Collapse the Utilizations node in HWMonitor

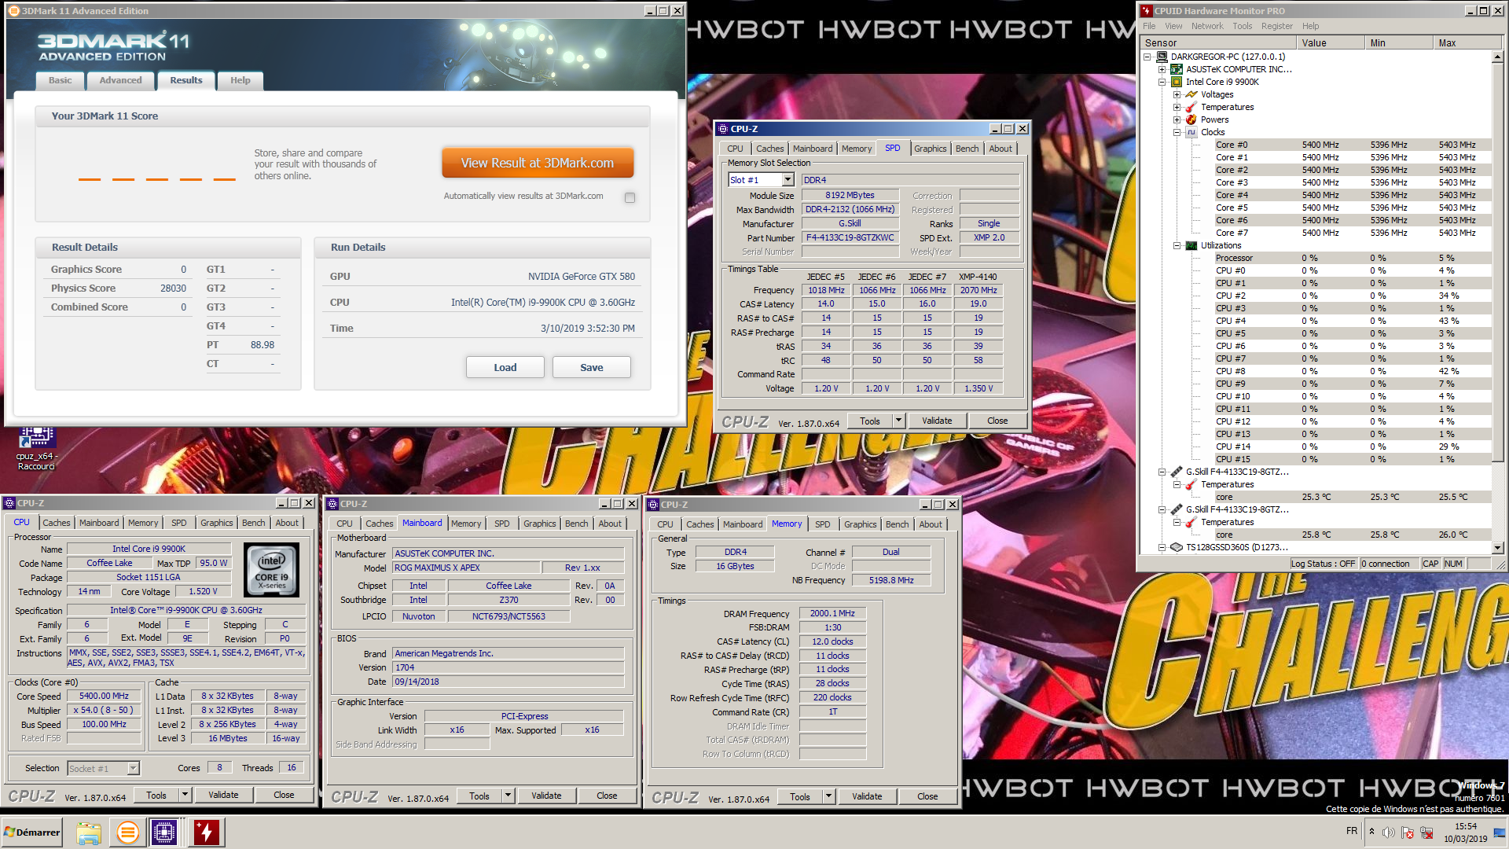coord(1177,245)
